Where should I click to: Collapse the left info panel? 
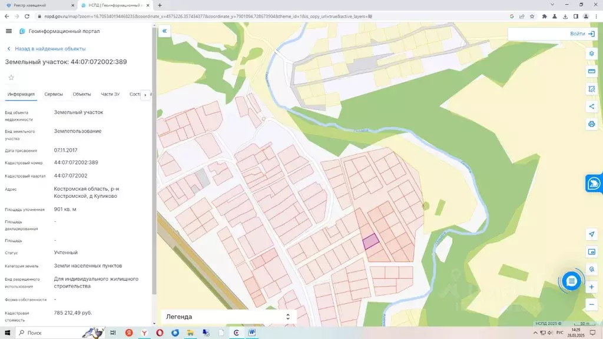coord(164,31)
